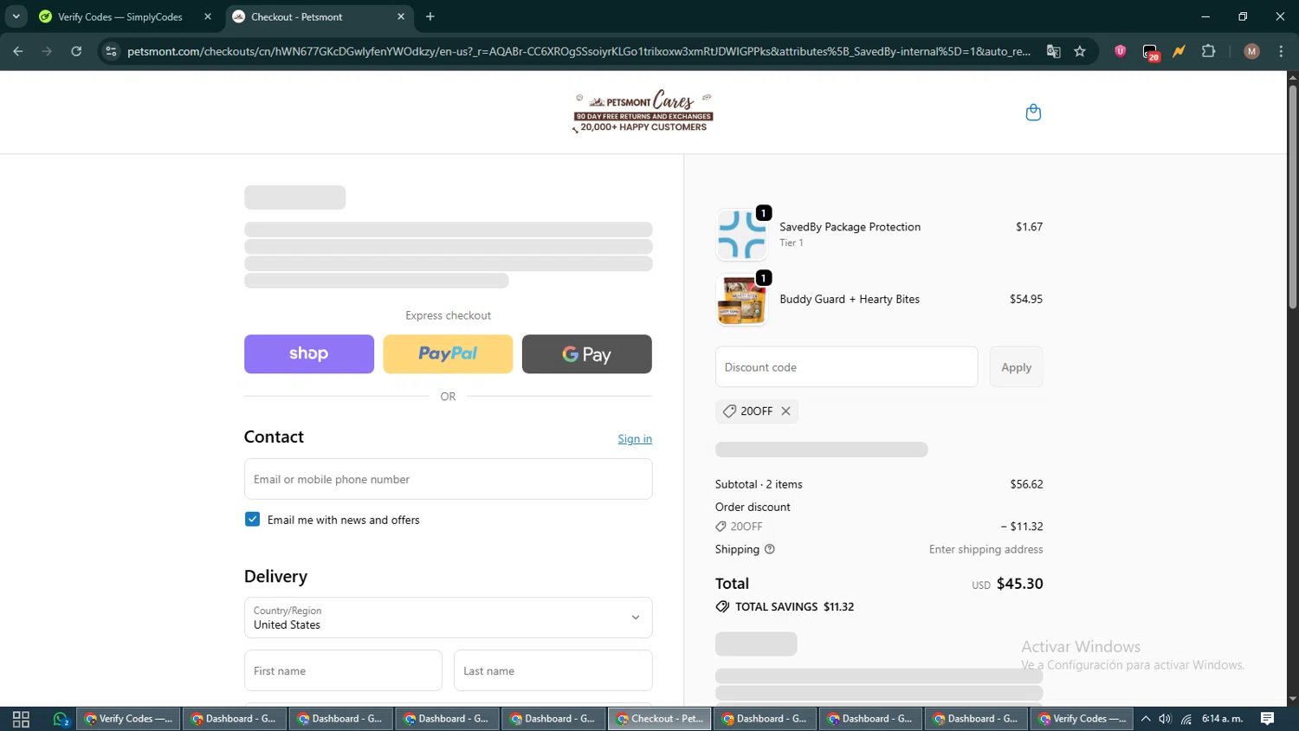Choose Google Pay express checkout
Viewport: 1299px width, 731px height.
(x=587, y=354)
